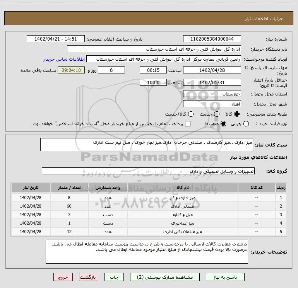Image resolution: width=298 pixels, height=288 pixels.
Task: Click the نام کالا column header
Action: pyautogui.click(x=182, y=188)
